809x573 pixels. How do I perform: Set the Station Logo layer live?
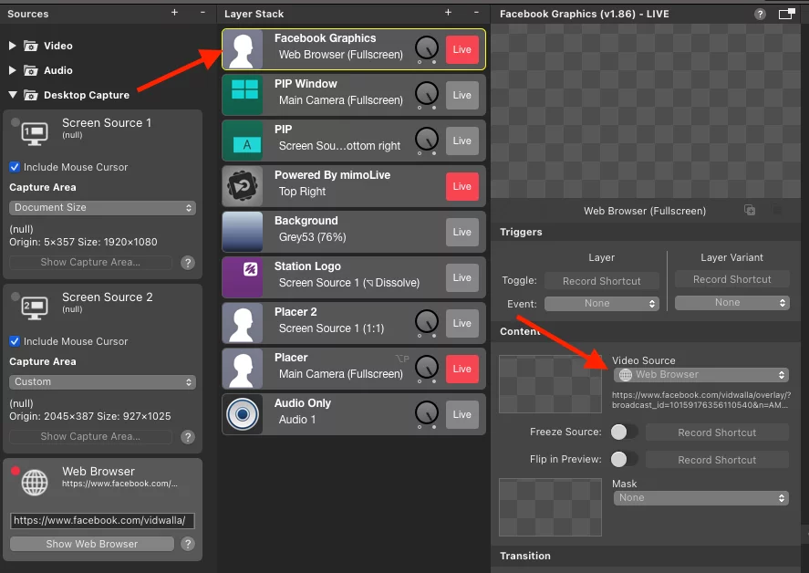click(x=462, y=277)
